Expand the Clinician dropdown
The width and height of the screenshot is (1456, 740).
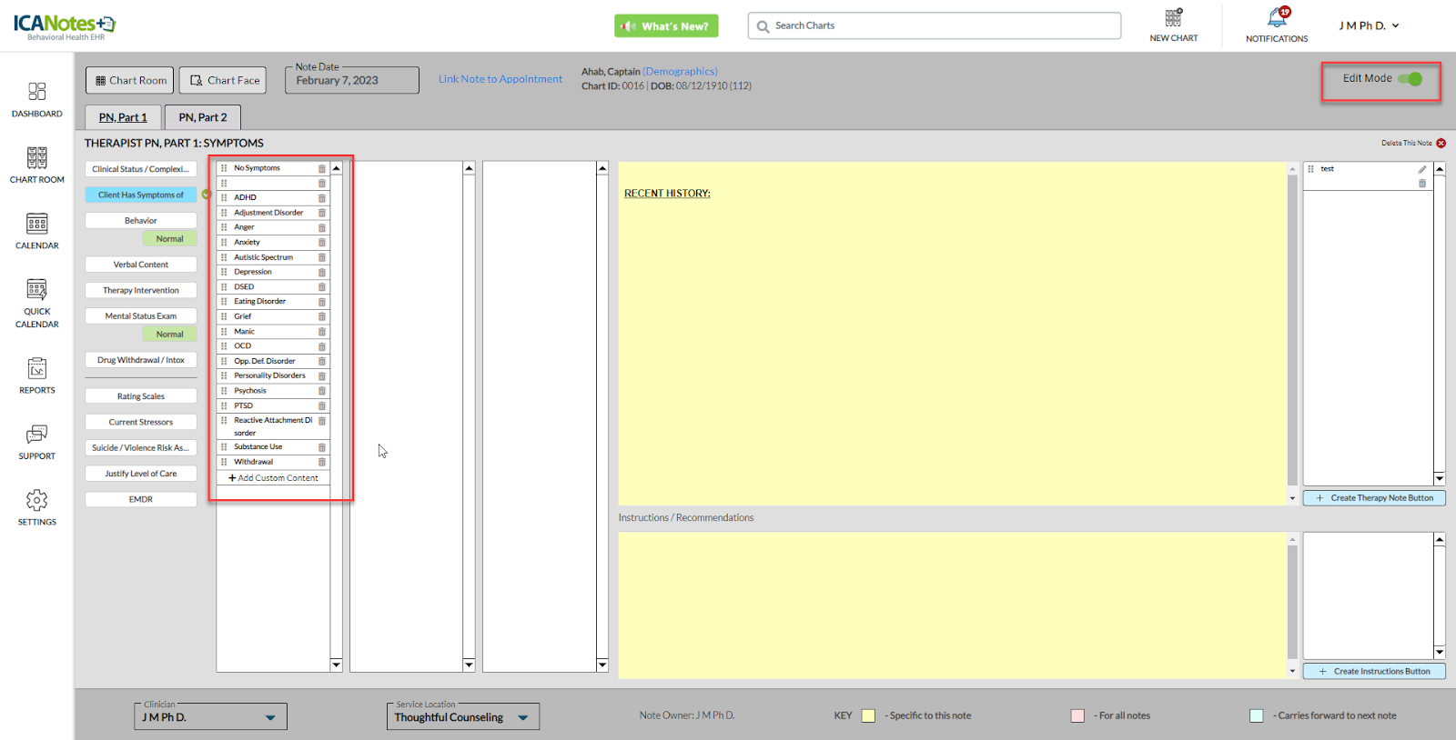pos(269,717)
